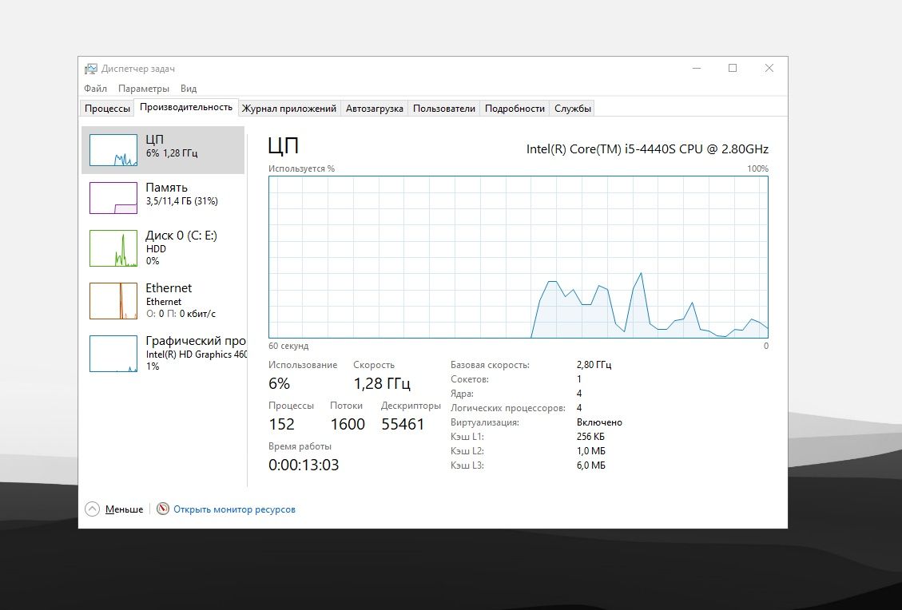
Task: Open the Вид menu
Action: pyautogui.click(x=188, y=89)
